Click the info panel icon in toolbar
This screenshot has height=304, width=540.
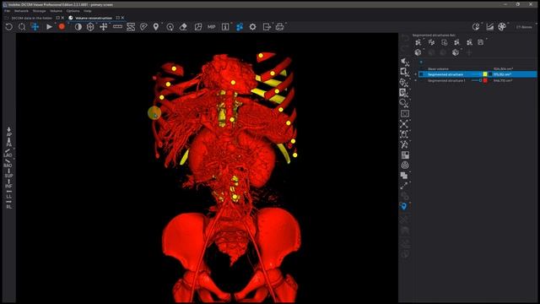point(225,27)
